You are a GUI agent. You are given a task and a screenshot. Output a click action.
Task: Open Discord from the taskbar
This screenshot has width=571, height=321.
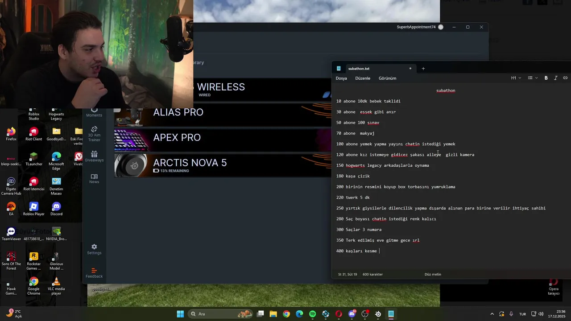352,314
